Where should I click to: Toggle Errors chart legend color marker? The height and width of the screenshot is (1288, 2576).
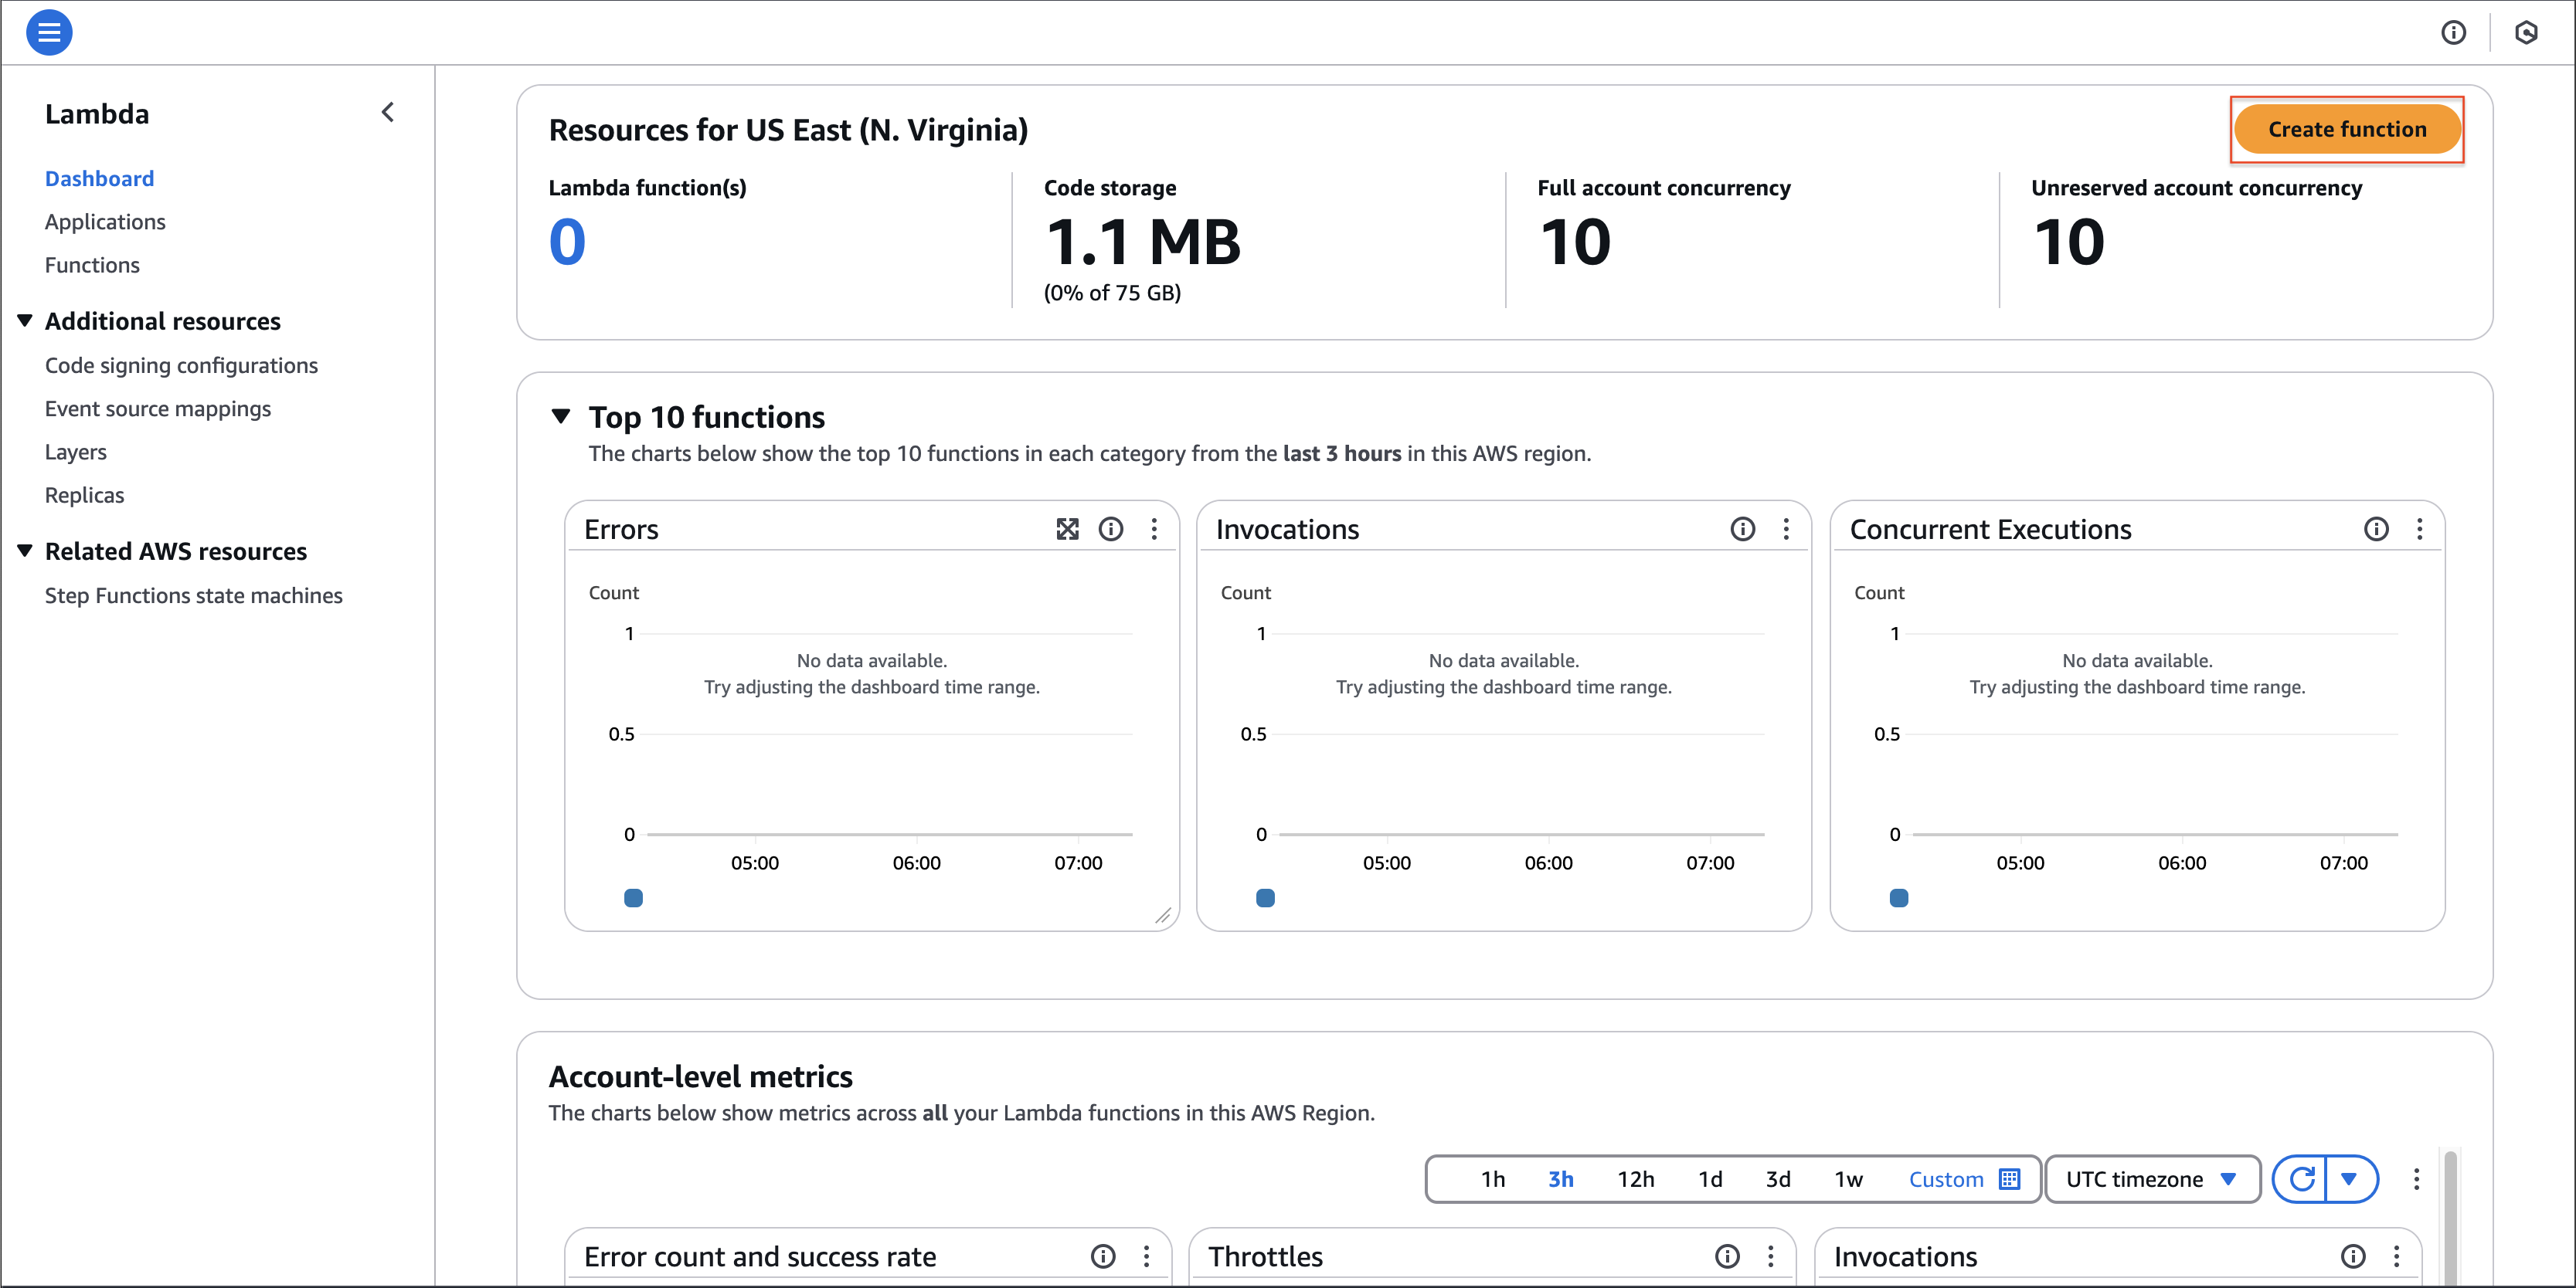click(633, 897)
